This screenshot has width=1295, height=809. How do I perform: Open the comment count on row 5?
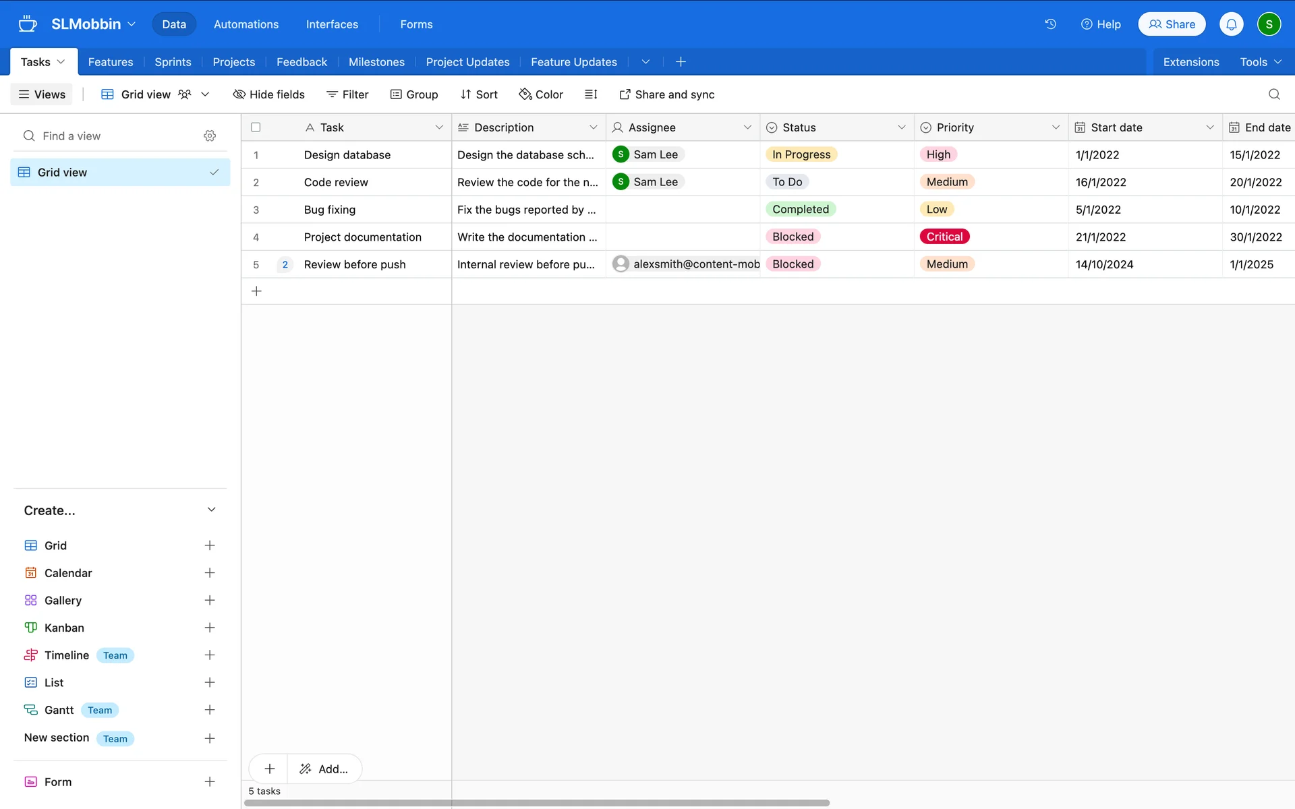[x=285, y=265]
